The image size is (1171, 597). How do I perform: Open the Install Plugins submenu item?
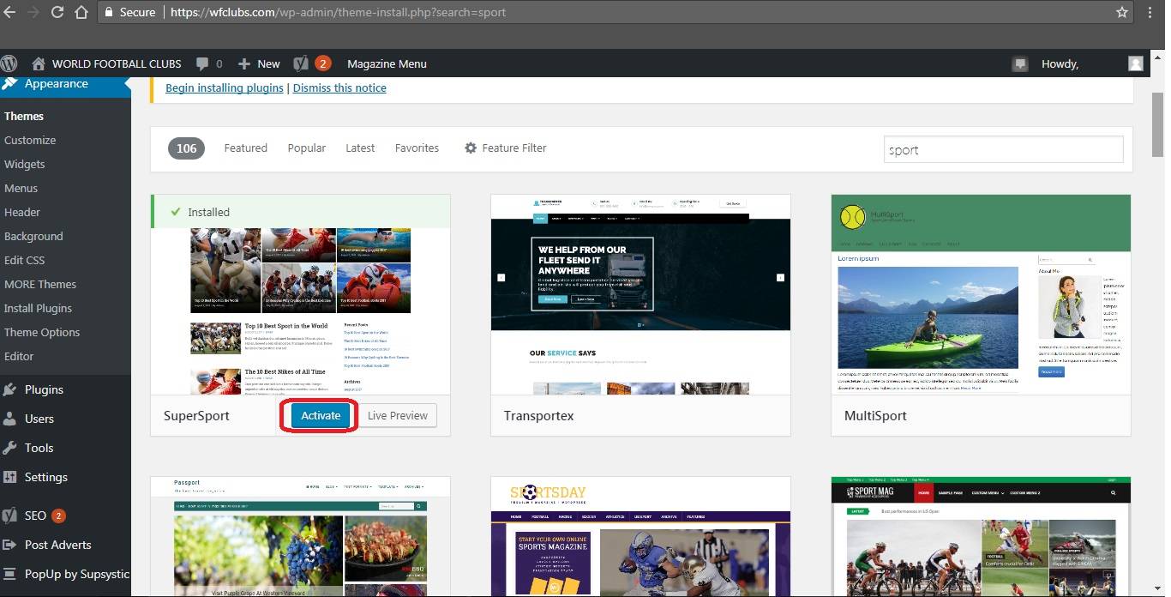pos(39,308)
